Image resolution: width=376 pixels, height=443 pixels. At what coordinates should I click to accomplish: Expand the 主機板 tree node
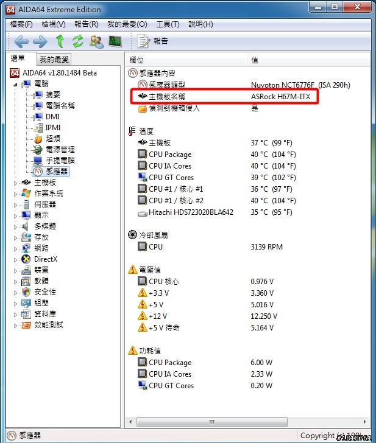point(15,183)
